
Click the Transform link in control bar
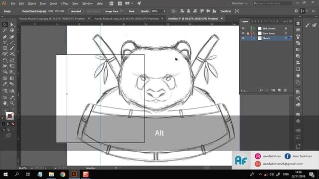point(226,11)
